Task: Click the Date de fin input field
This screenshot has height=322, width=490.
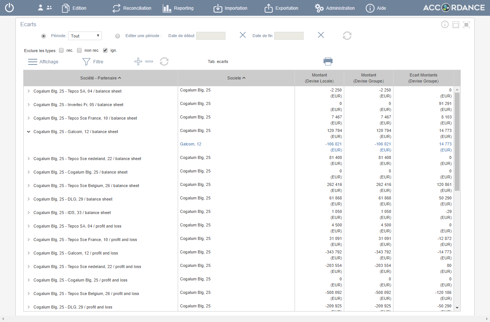Action: pyautogui.click(x=289, y=36)
